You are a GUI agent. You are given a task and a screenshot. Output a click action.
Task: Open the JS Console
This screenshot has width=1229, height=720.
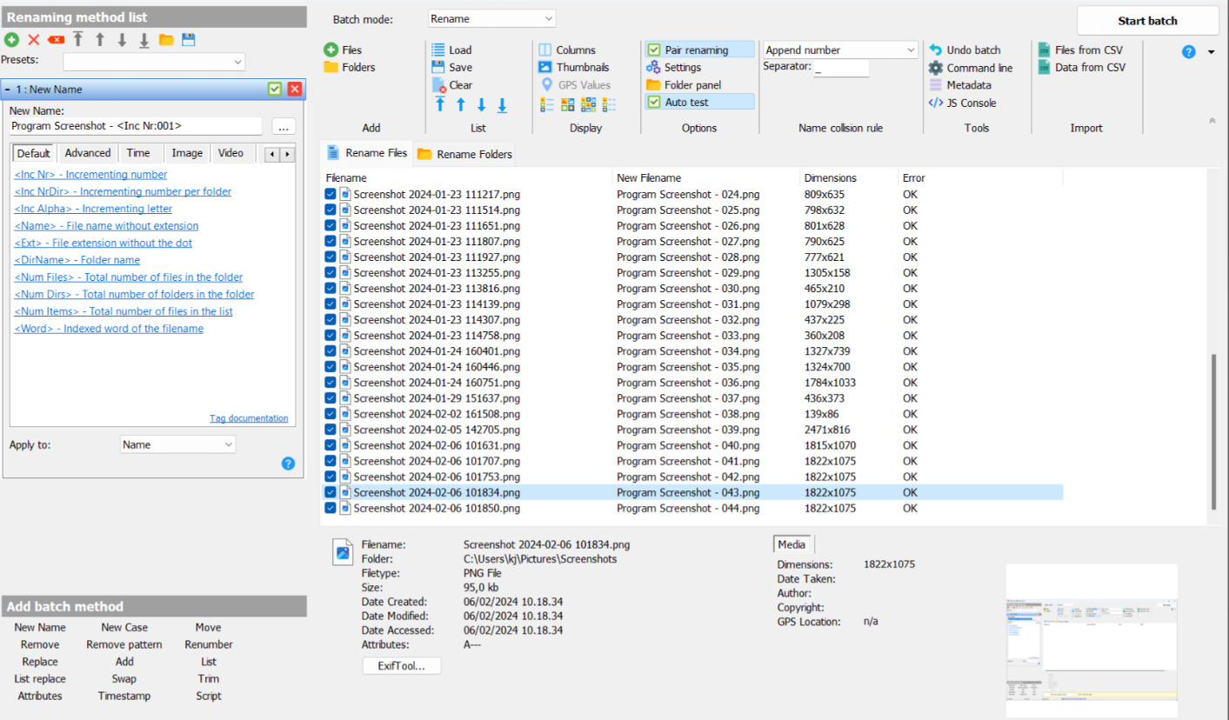[x=962, y=103]
